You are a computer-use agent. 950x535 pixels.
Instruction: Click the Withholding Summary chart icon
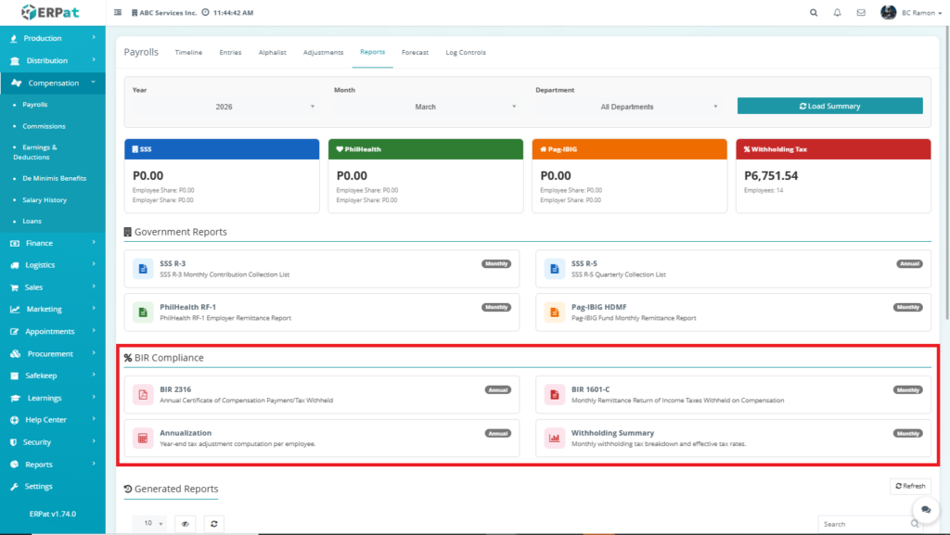555,438
